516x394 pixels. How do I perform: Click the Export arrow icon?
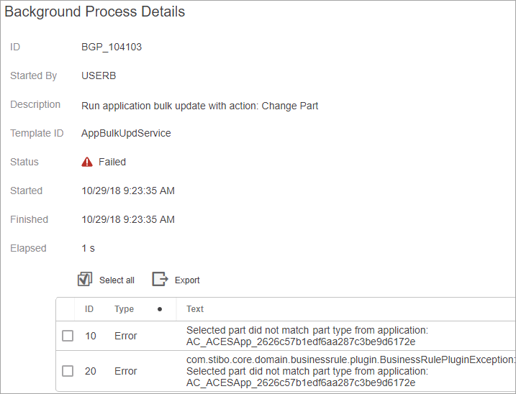click(160, 279)
